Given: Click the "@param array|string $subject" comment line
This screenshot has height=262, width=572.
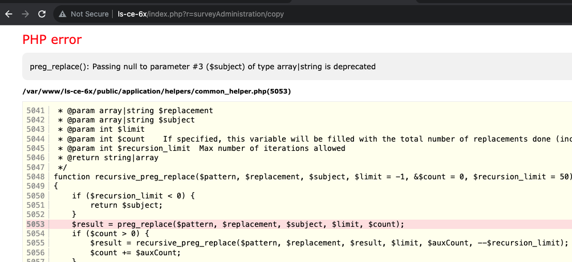Looking at the screenshot, I should (127, 120).
